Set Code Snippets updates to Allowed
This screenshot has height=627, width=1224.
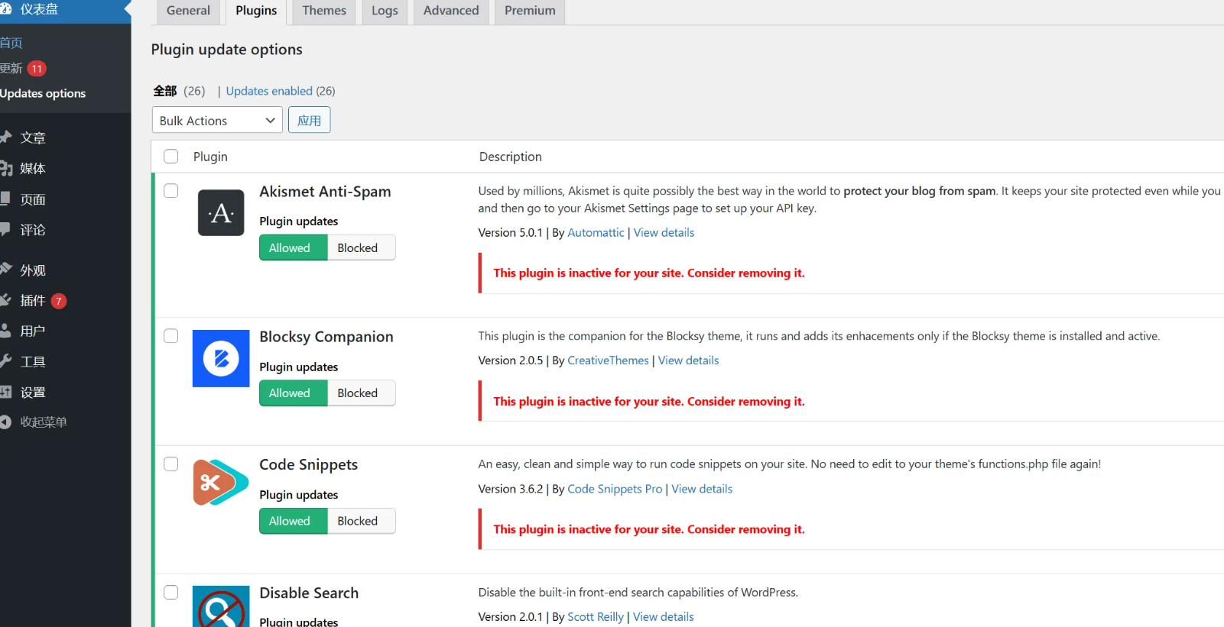(294, 521)
